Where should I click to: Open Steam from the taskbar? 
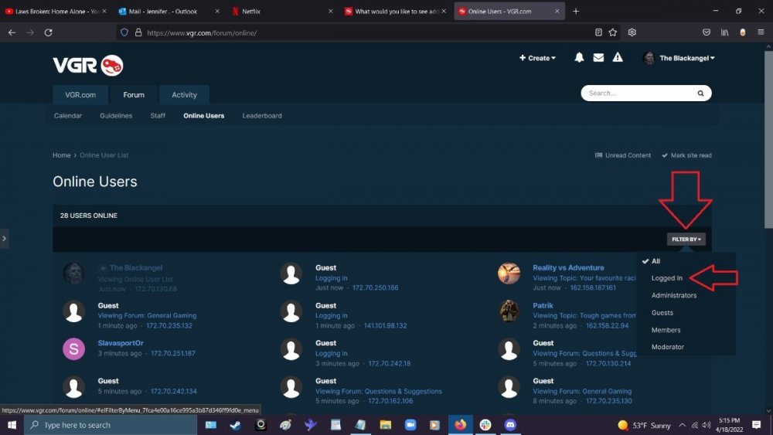[236, 425]
